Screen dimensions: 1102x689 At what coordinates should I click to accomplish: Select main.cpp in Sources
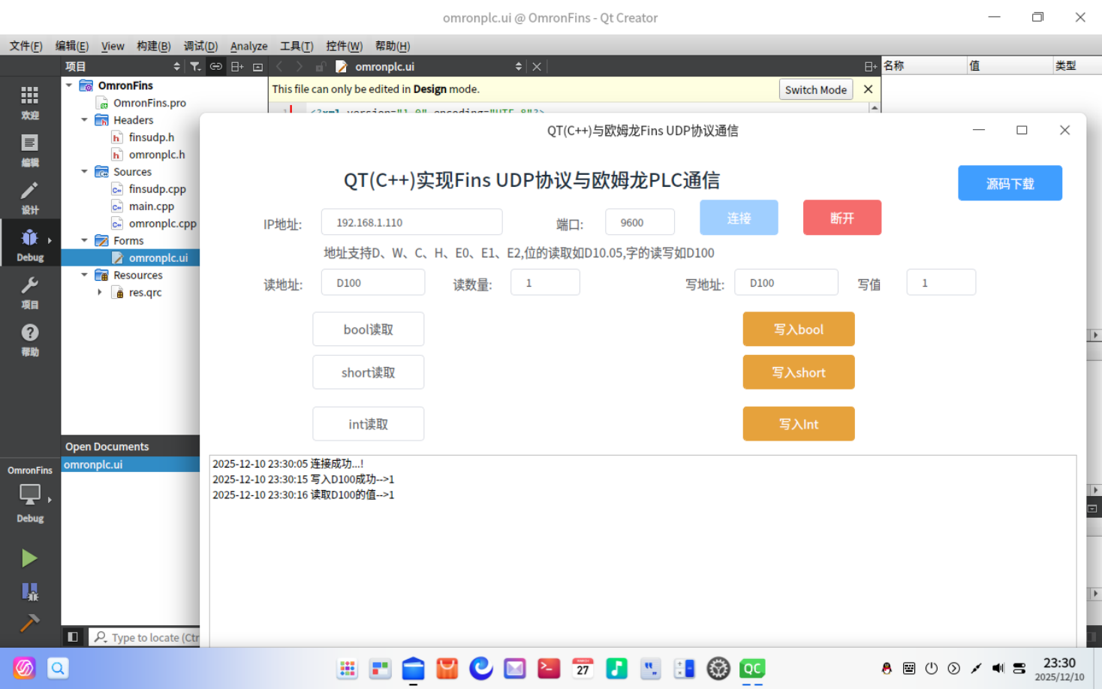click(x=151, y=206)
